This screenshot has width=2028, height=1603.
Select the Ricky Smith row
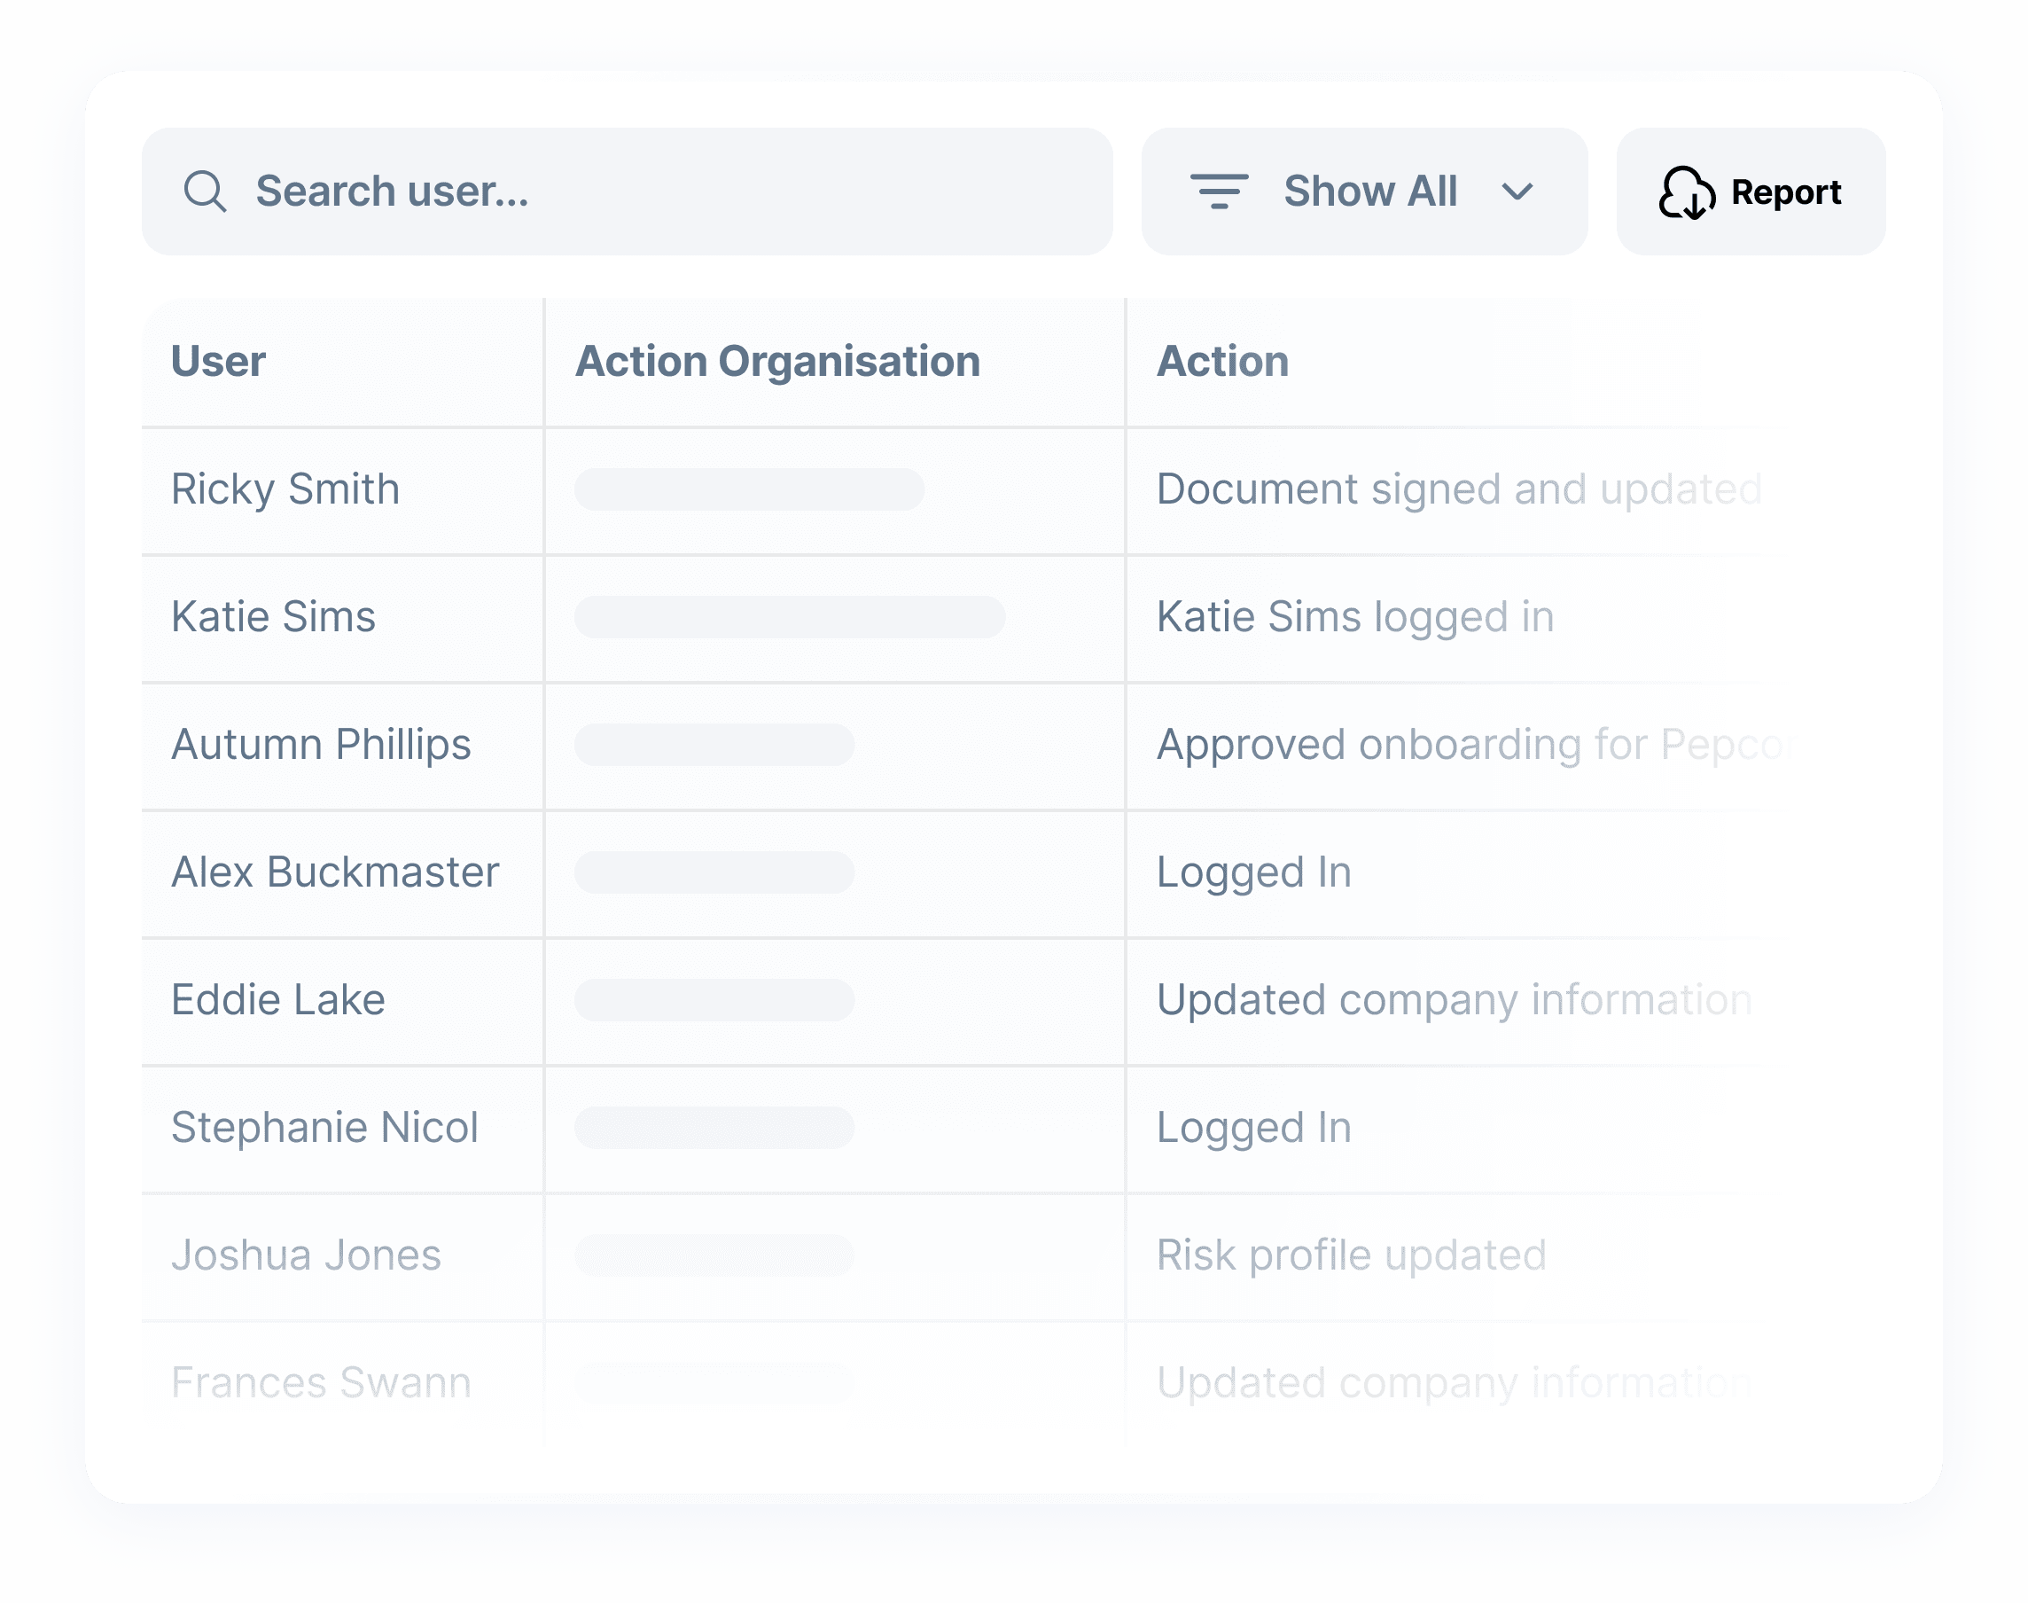(285, 489)
